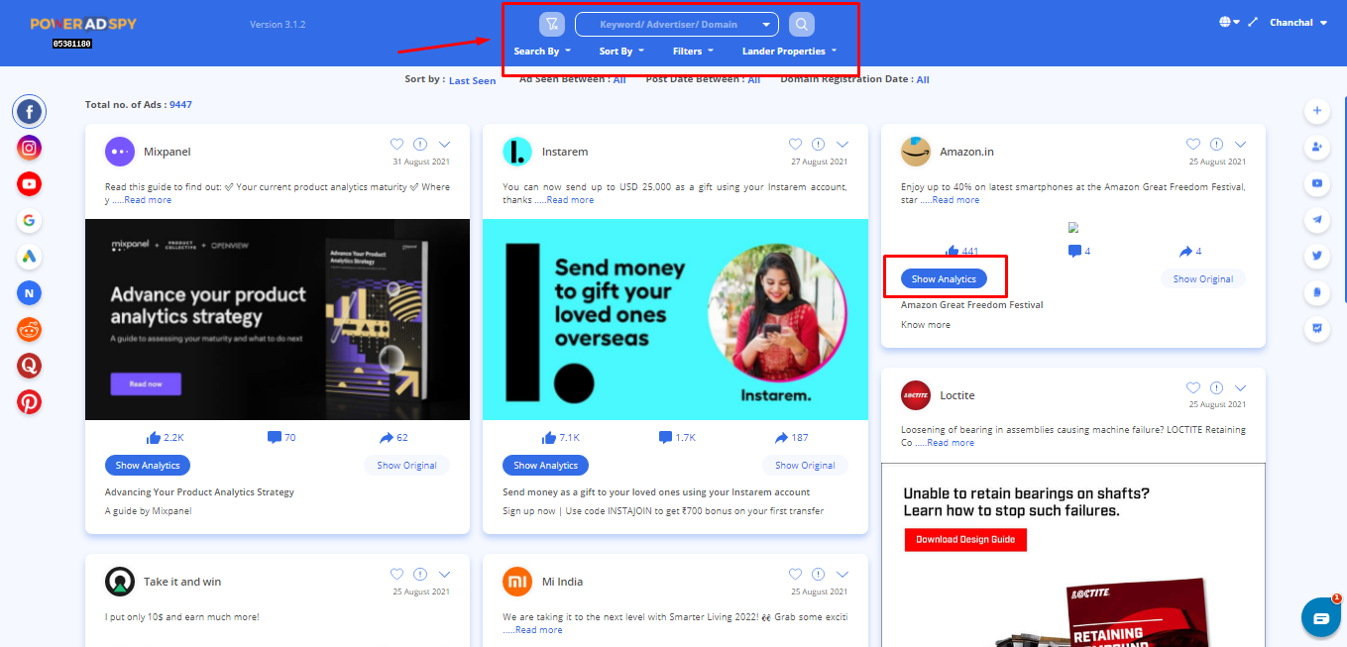Click the clear filter funnel icon
The image size is (1347, 647).
point(552,24)
